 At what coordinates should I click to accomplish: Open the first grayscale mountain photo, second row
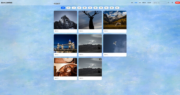90,43
